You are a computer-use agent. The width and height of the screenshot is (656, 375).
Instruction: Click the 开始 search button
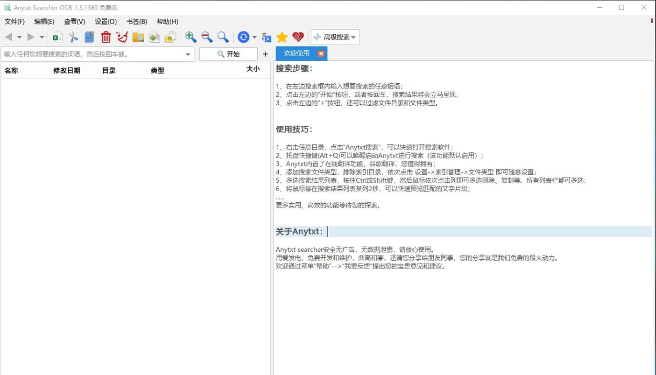[228, 54]
